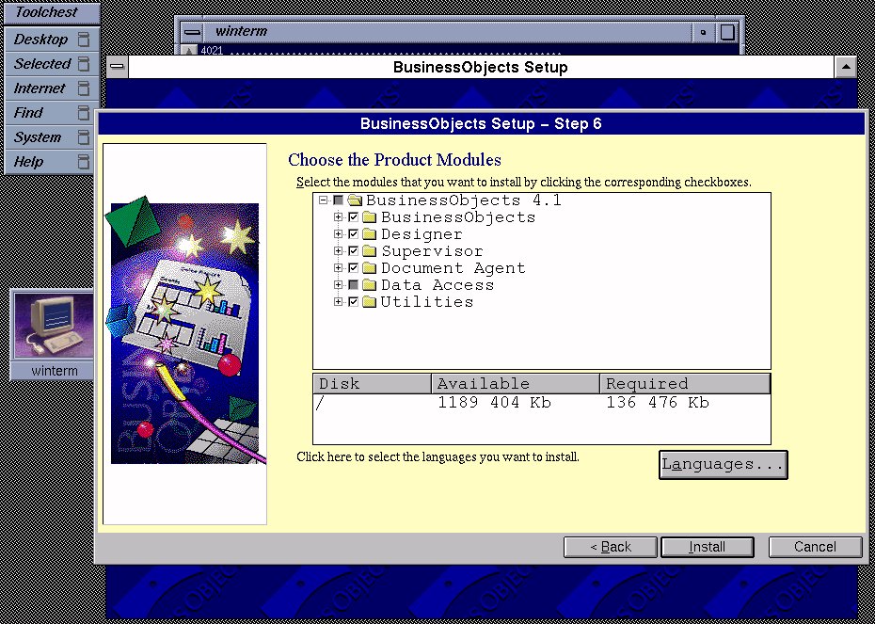875x624 pixels.
Task: Uncheck the Utilities module checkbox
Action: tap(353, 302)
